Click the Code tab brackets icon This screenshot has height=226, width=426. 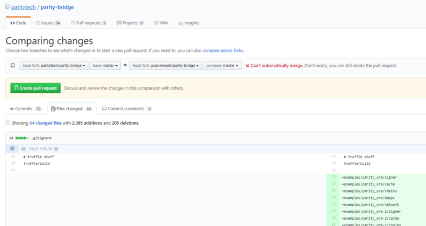pos(12,23)
